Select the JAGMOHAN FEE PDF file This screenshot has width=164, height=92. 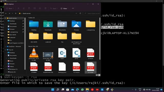pyautogui.click(x=48, y=67)
